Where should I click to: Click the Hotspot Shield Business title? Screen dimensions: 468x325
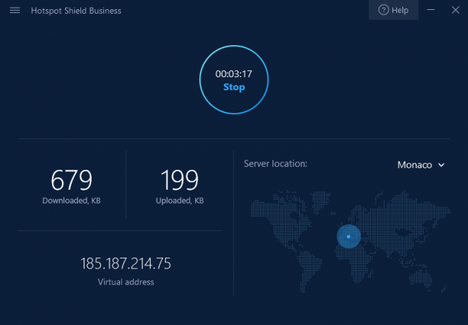tap(76, 11)
